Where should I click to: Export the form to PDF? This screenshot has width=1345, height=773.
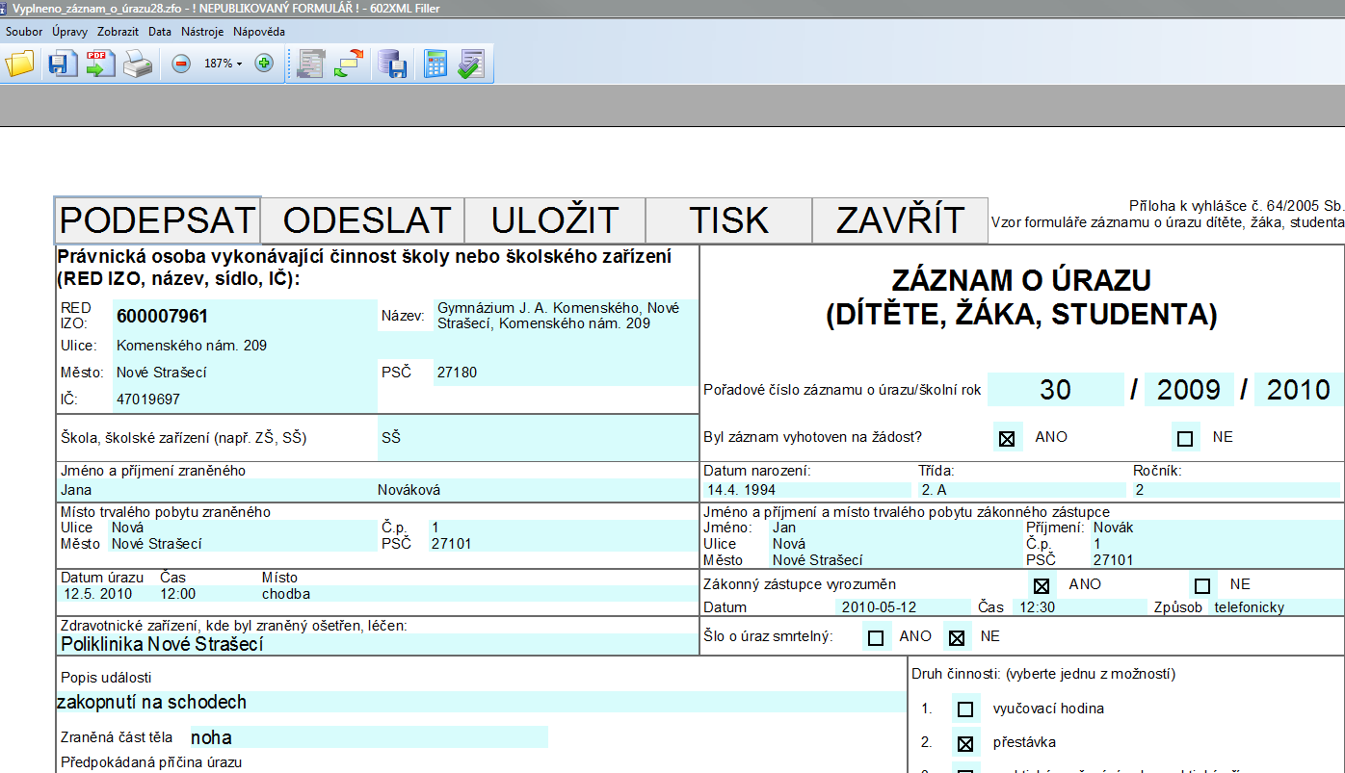(100, 64)
